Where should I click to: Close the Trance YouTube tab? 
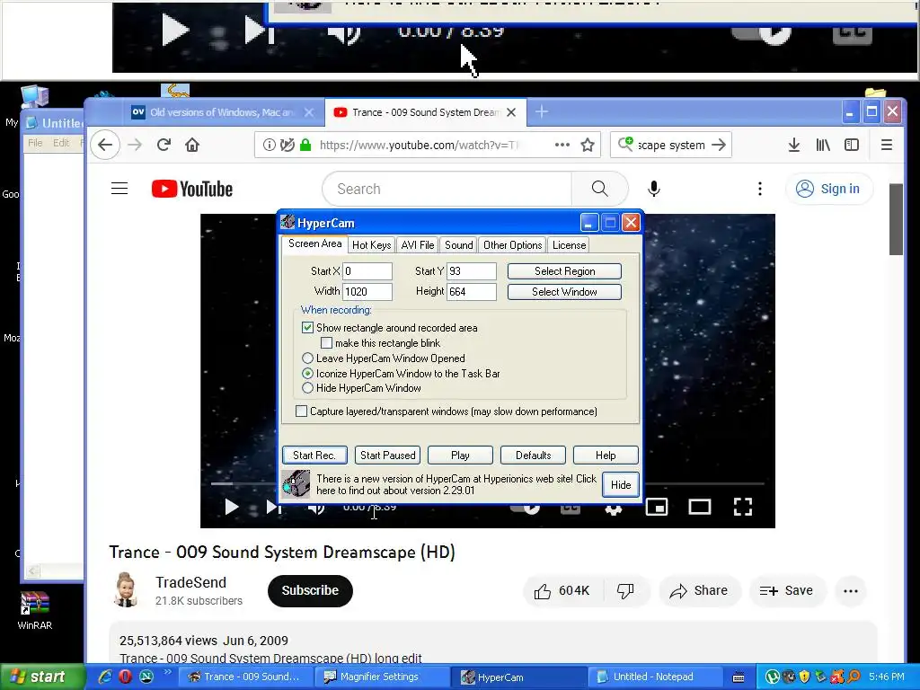pyautogui.click(x=511, y=112)
